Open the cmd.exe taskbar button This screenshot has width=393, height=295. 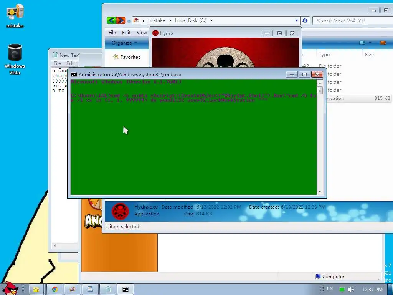[x=125, y=290]
